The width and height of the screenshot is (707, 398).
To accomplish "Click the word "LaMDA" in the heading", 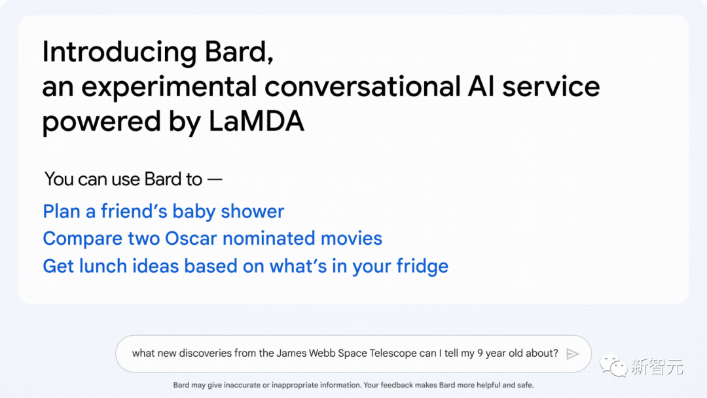I will (257, 122).
